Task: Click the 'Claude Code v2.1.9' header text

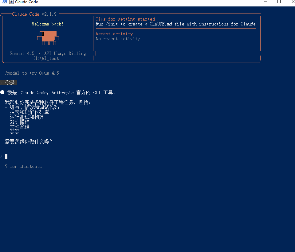Action: (34, 14)
